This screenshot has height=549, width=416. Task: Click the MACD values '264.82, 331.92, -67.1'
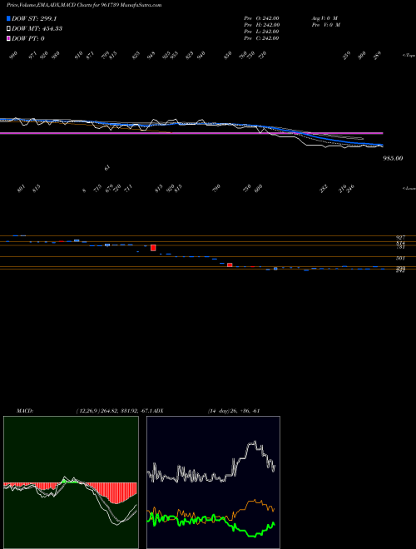click(126, 411)
